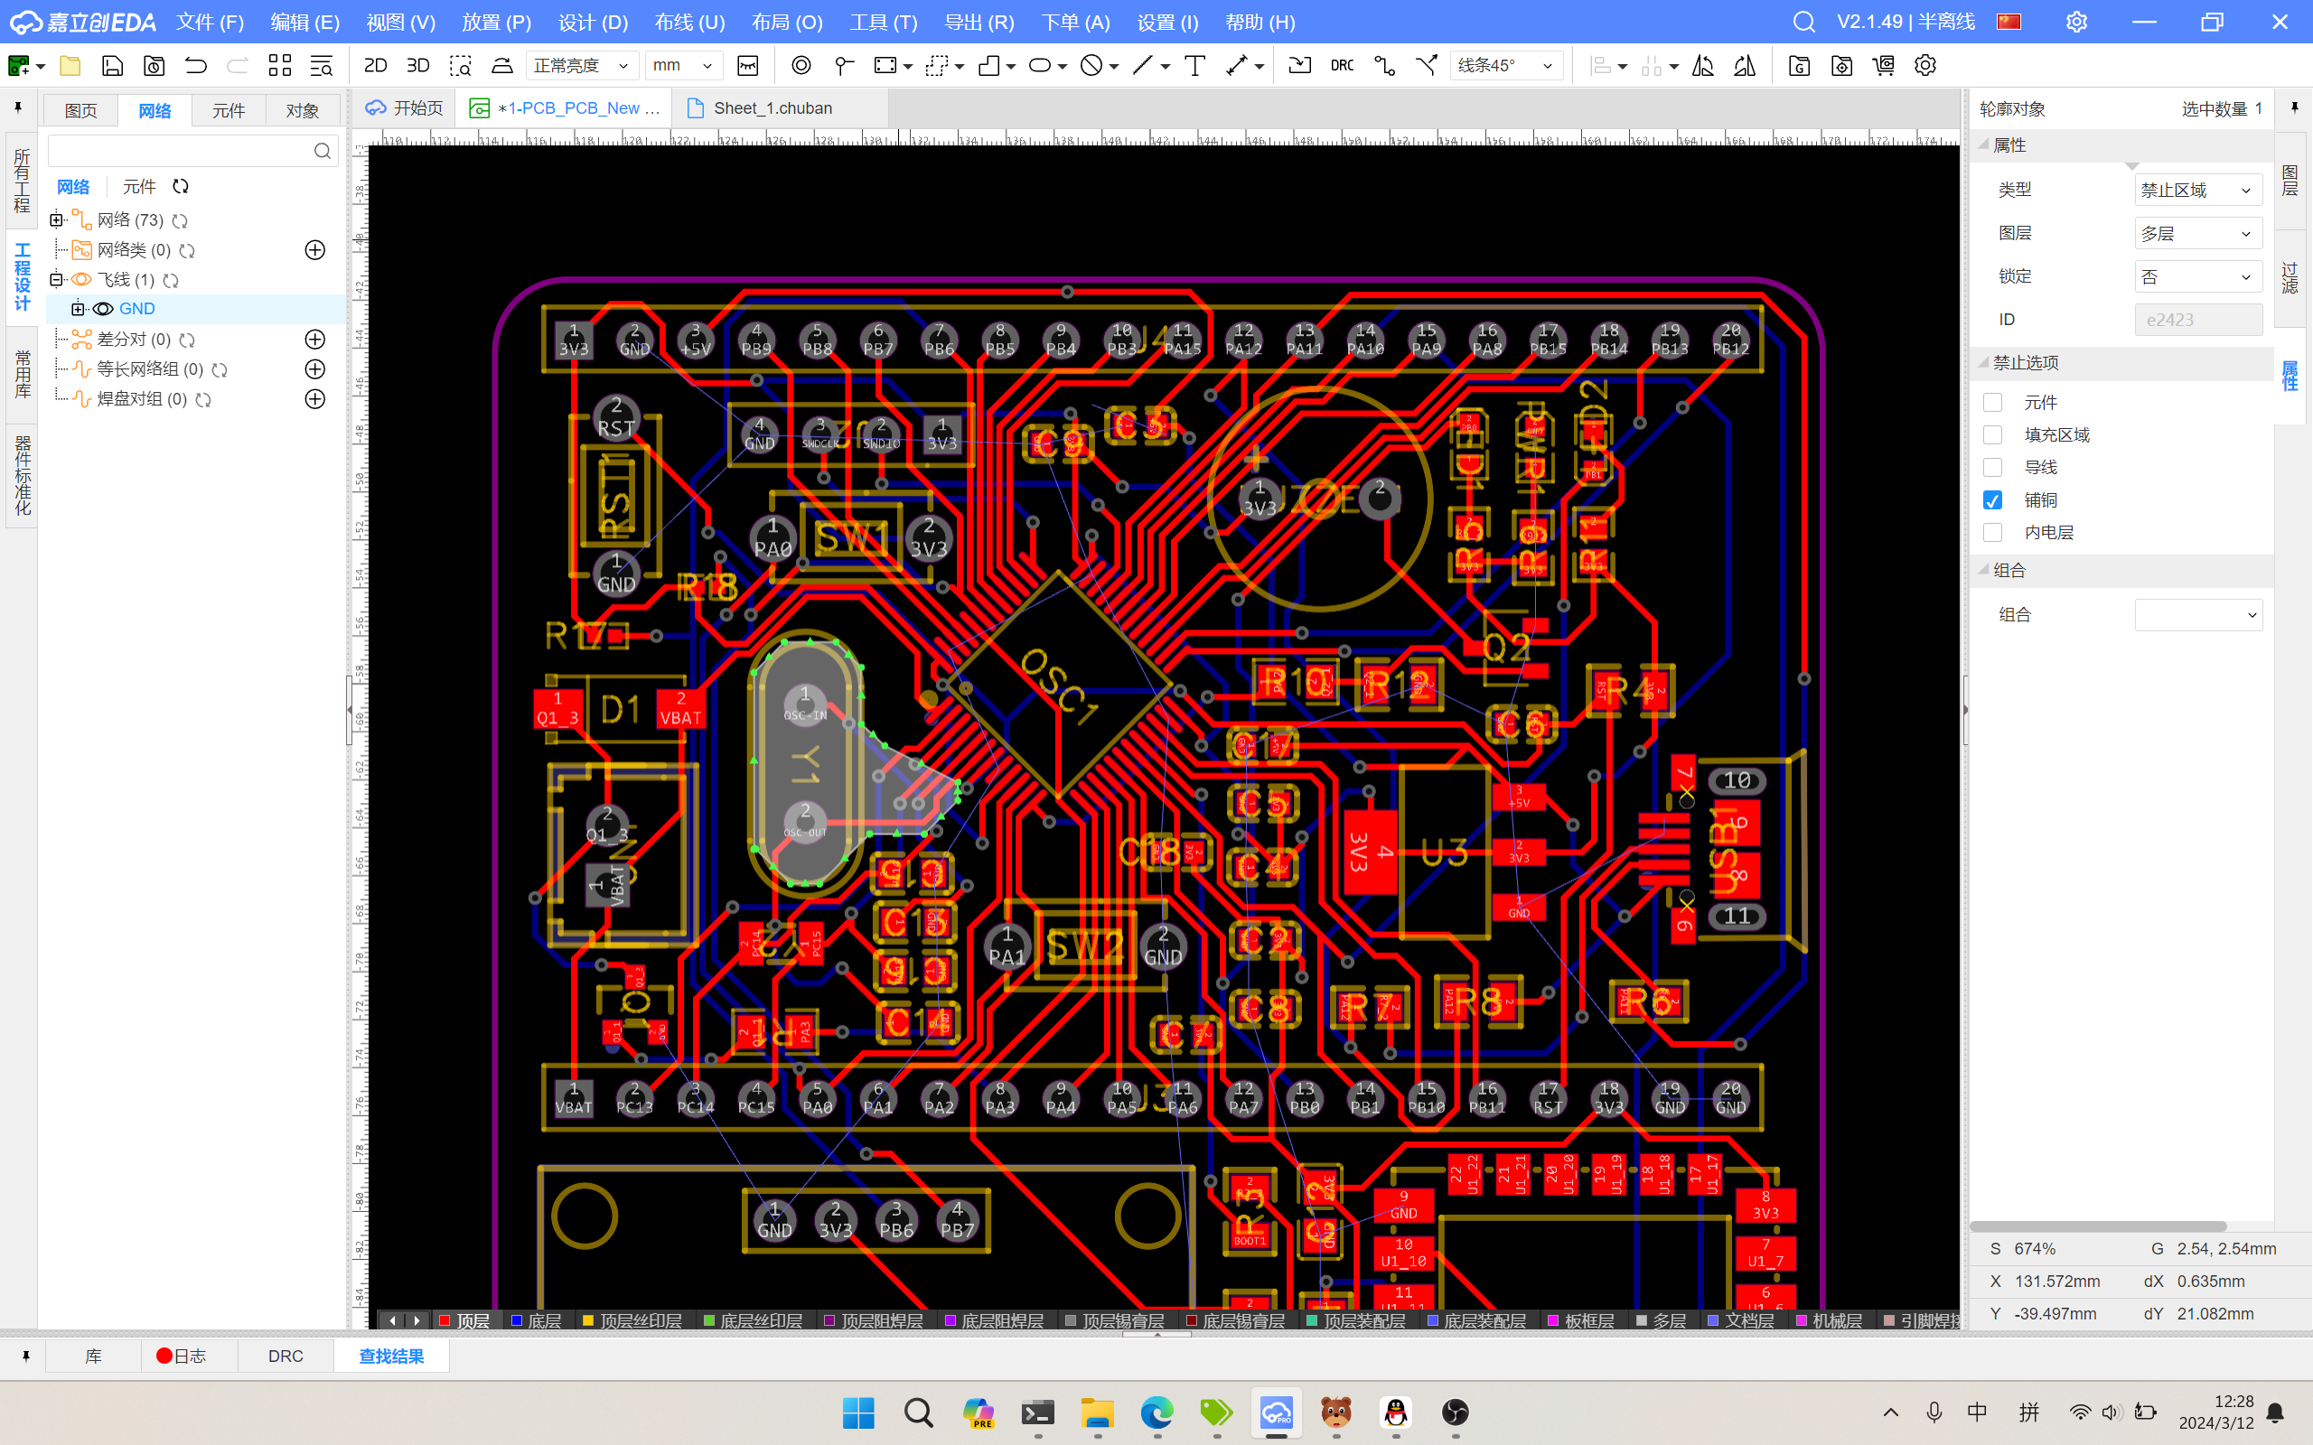2313x1445 pixels.
Task: Open the 类型 禁止区域 dropdown
Action: pos(2197,191)
